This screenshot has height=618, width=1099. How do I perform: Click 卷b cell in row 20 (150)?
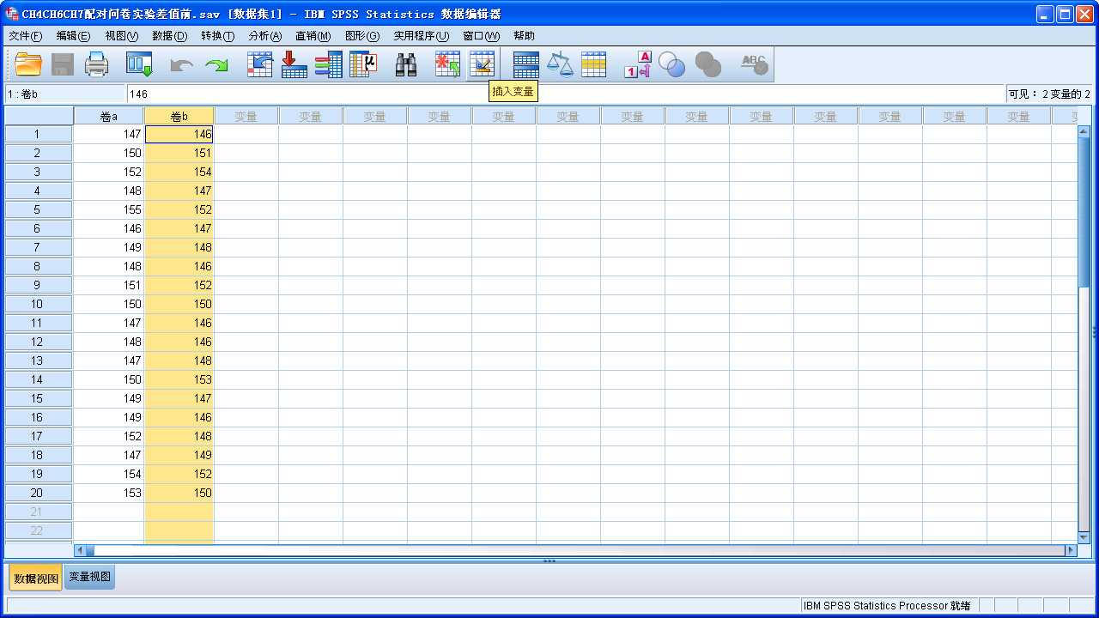click(x=179, y=493)
